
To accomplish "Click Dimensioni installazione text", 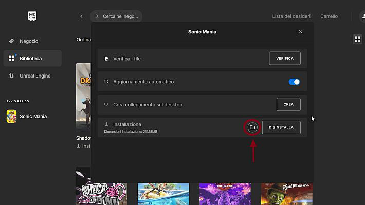I will click(131, 132).
